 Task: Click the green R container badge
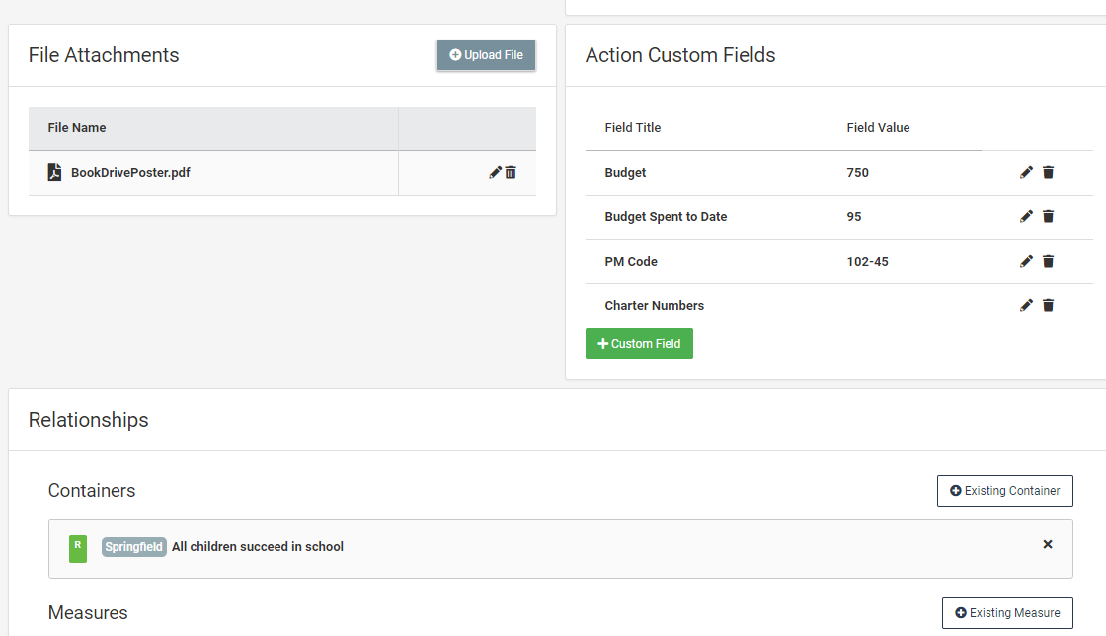point(78,548)
